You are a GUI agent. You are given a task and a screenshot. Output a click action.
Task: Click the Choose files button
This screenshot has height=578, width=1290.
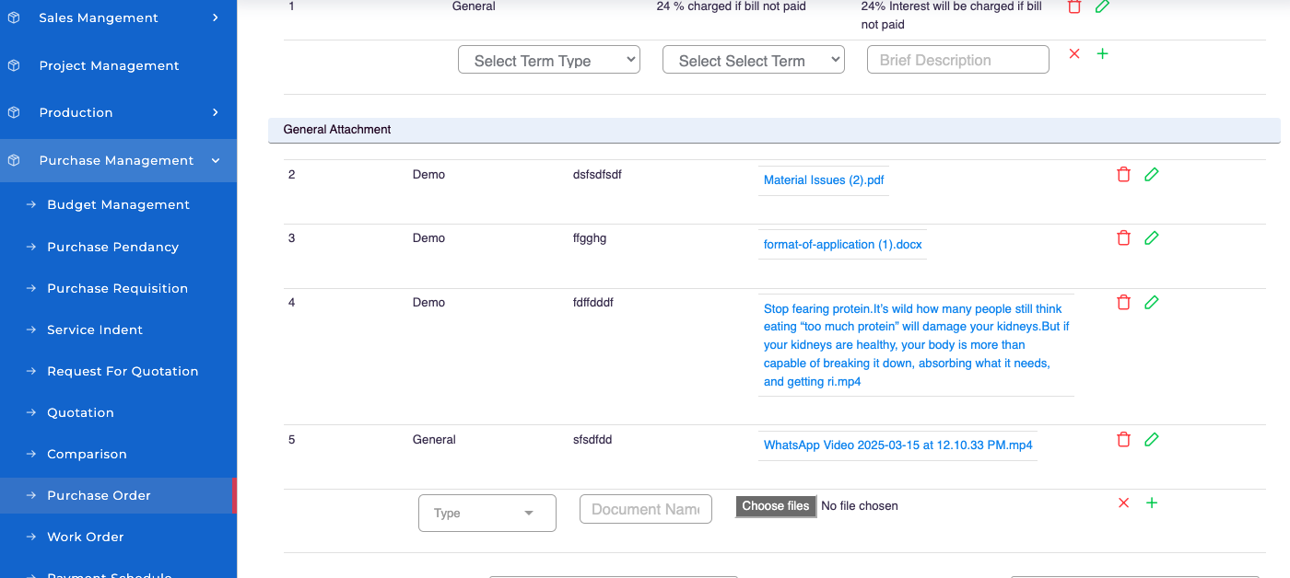pos(775,506)
